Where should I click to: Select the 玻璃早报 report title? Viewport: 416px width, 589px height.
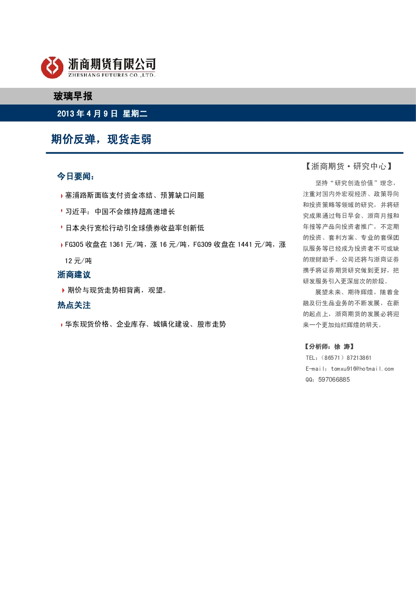pos(73,96)
